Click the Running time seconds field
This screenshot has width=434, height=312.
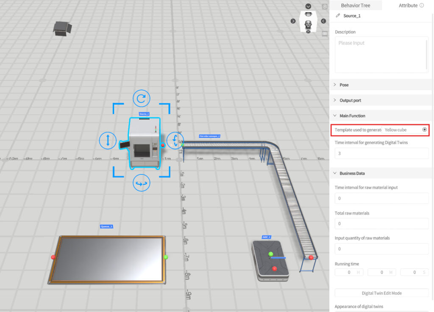click(415, 272)
